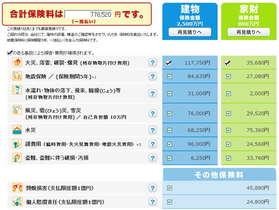Image resolution: width=279 pixels, height=210 pixels.
Task: Click 再見積りへ button under 家財
Action: pos(249,32)
